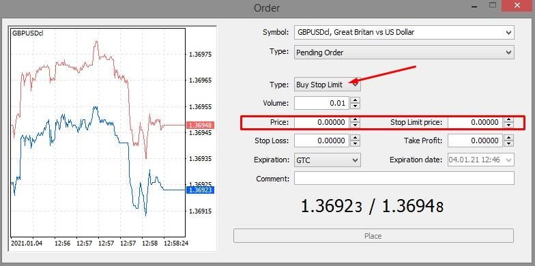
Task: Decrease Volume with the down arrow
Action: click(x=356, y=106)
